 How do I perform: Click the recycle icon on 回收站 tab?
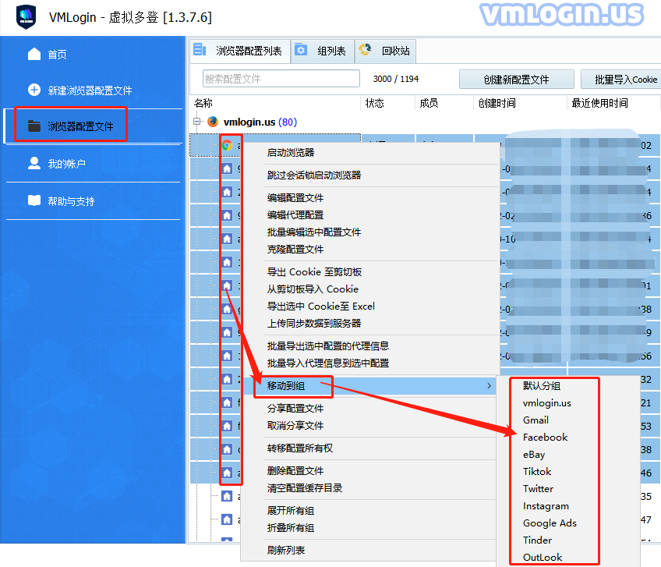(x=365, y=50)
